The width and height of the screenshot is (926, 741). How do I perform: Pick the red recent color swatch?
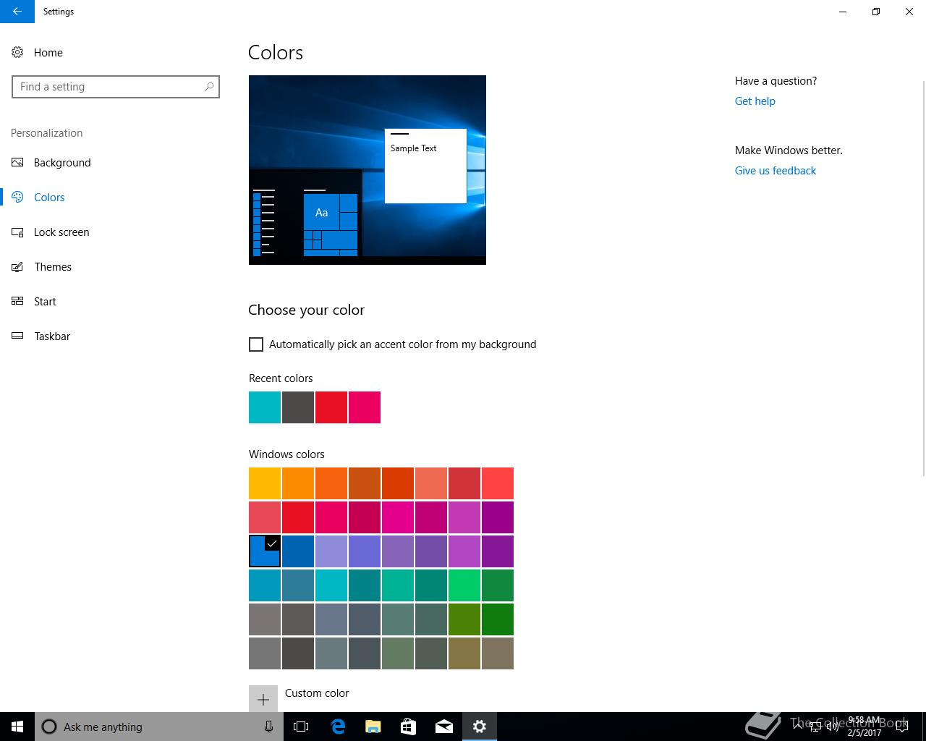pyautogui.click(x=331, y=407)
